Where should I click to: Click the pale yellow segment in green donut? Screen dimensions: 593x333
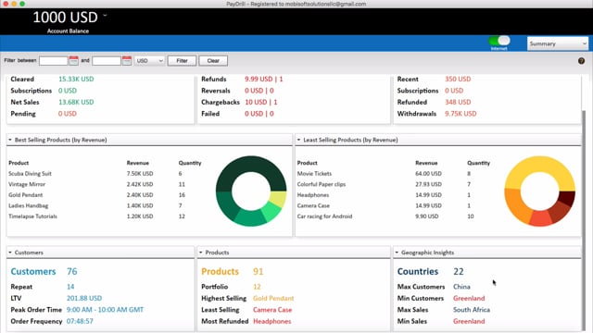279,200
